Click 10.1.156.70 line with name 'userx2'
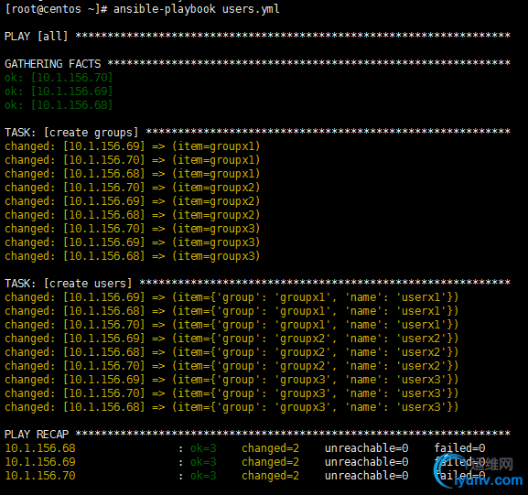The width and height of the screenshot is (528, 495). tap(232, 366)
